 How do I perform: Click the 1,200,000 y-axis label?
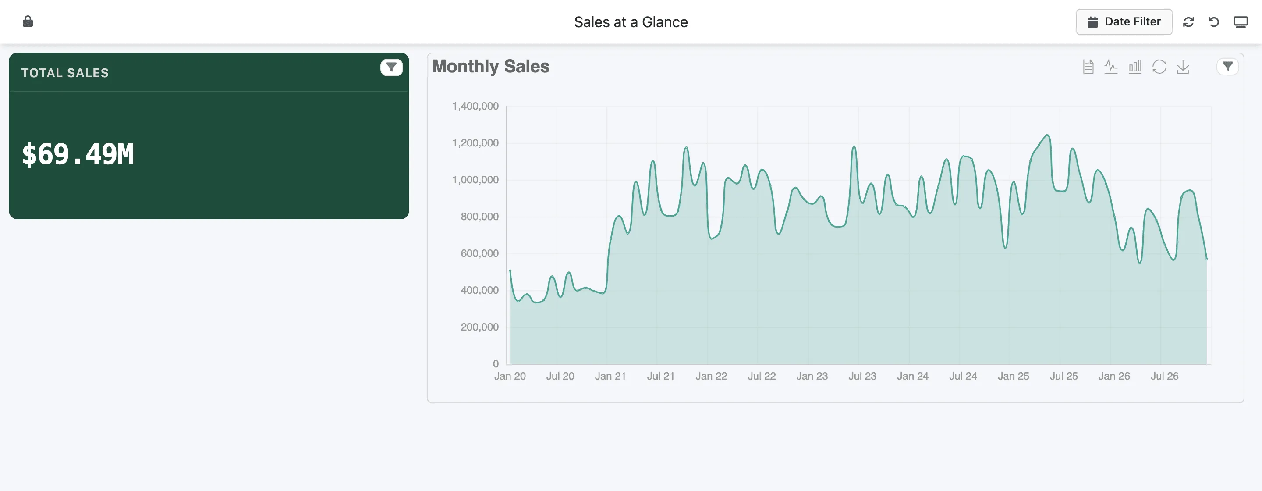point(475,143)
